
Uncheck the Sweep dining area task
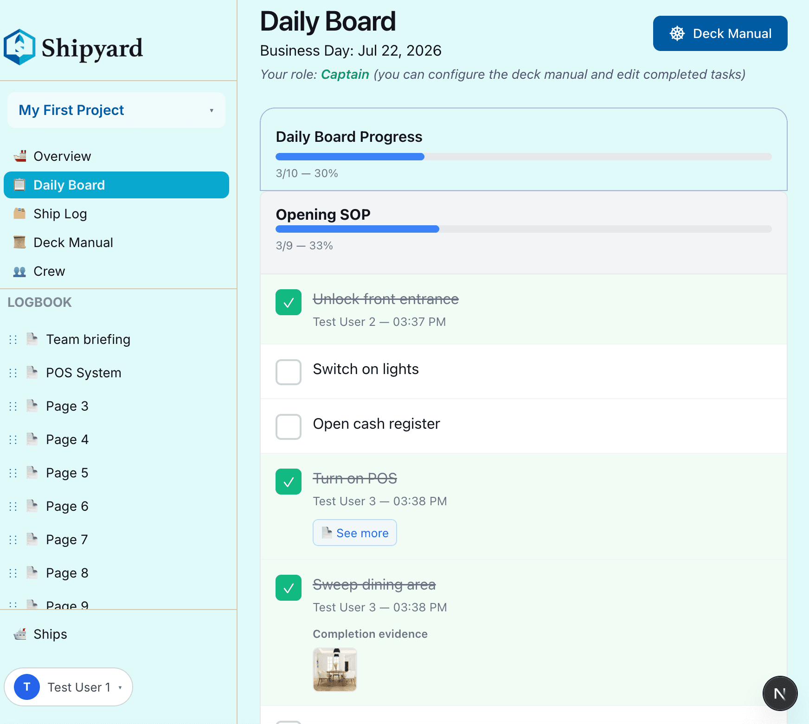(x=289, y=588)
